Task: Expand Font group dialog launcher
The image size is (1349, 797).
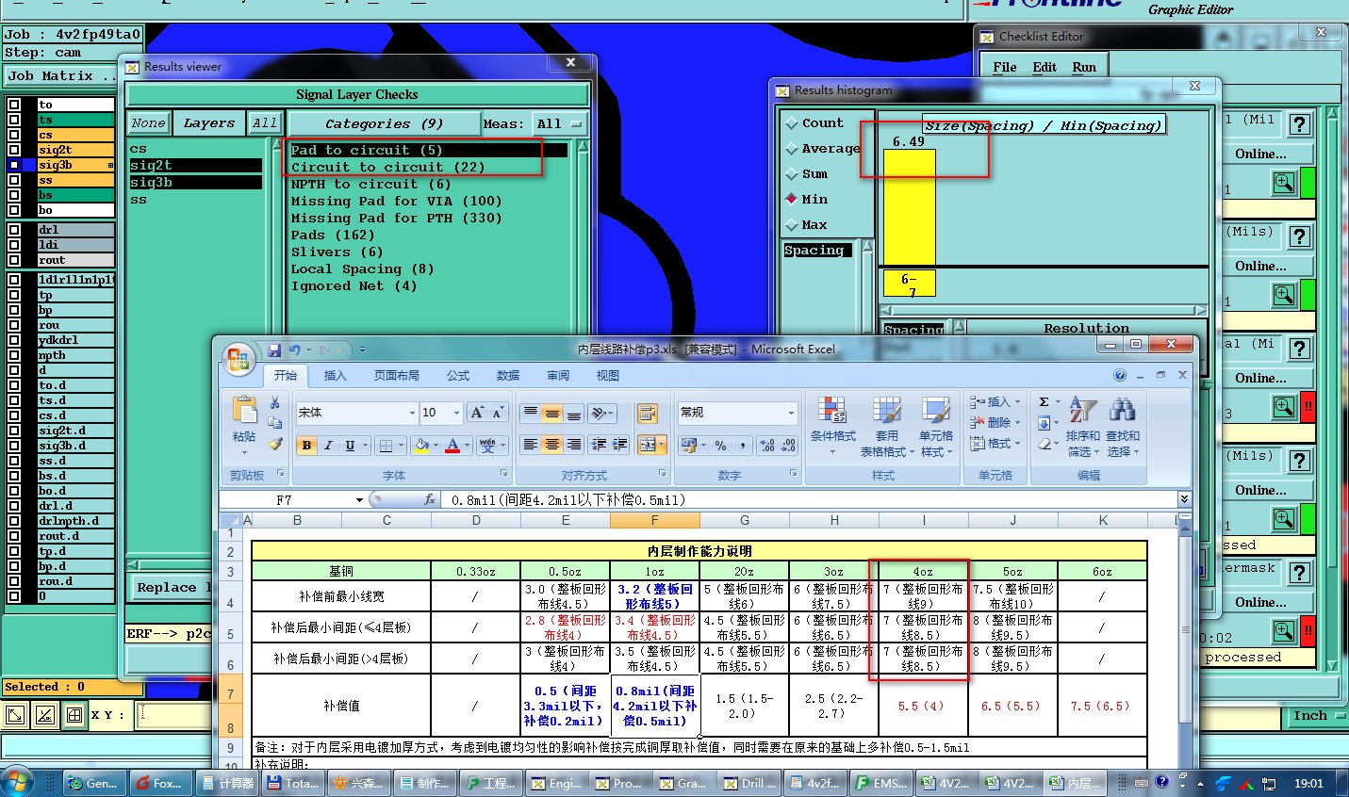Action: (x=503, y=474)
